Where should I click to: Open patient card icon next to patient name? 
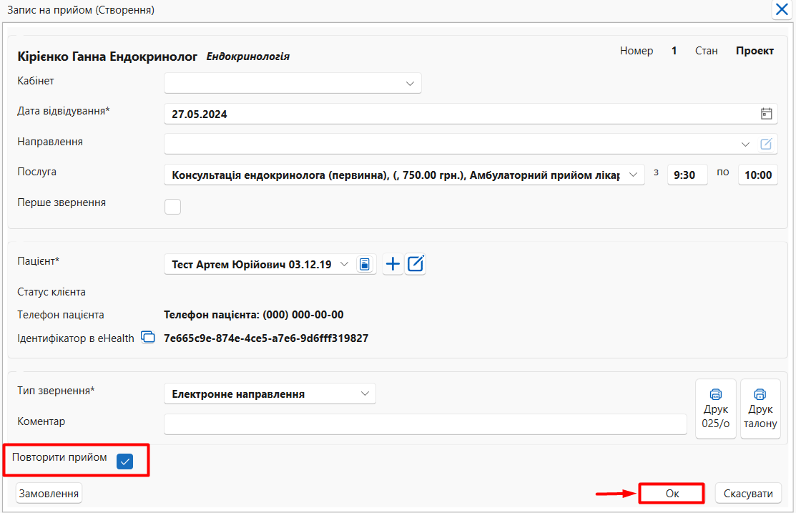(365, 264)
